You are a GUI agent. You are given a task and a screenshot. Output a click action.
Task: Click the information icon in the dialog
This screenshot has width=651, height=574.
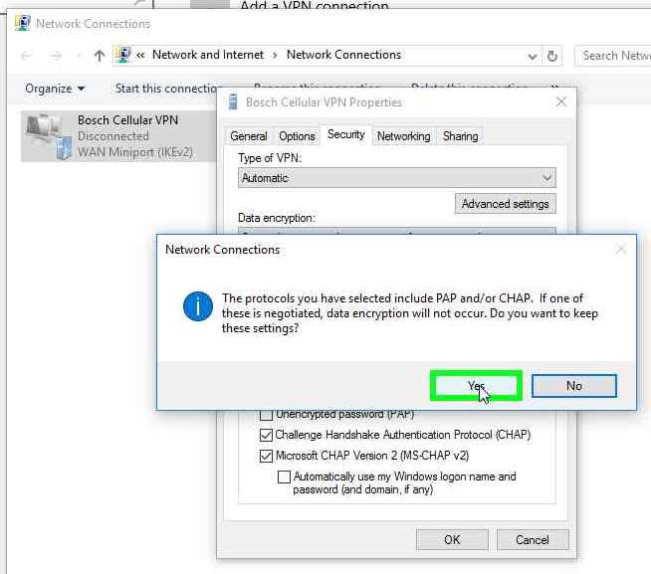point(198,306)
